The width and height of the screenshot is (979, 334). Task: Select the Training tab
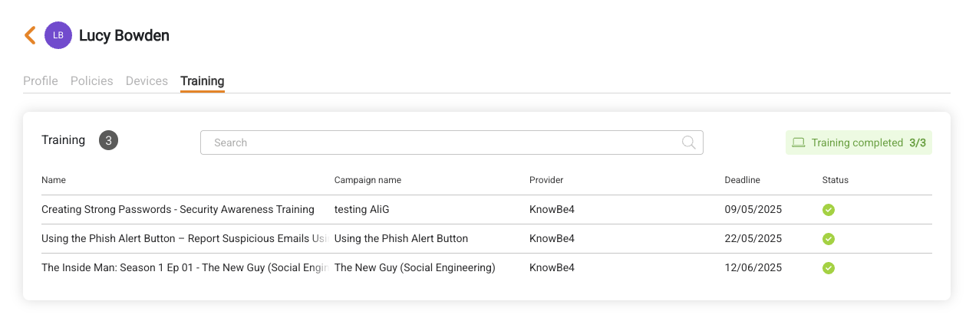click(x=203, y=80)
